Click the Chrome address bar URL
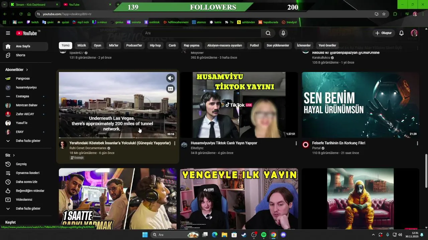The height and width of the screenshot is (240, 428). 67,14
